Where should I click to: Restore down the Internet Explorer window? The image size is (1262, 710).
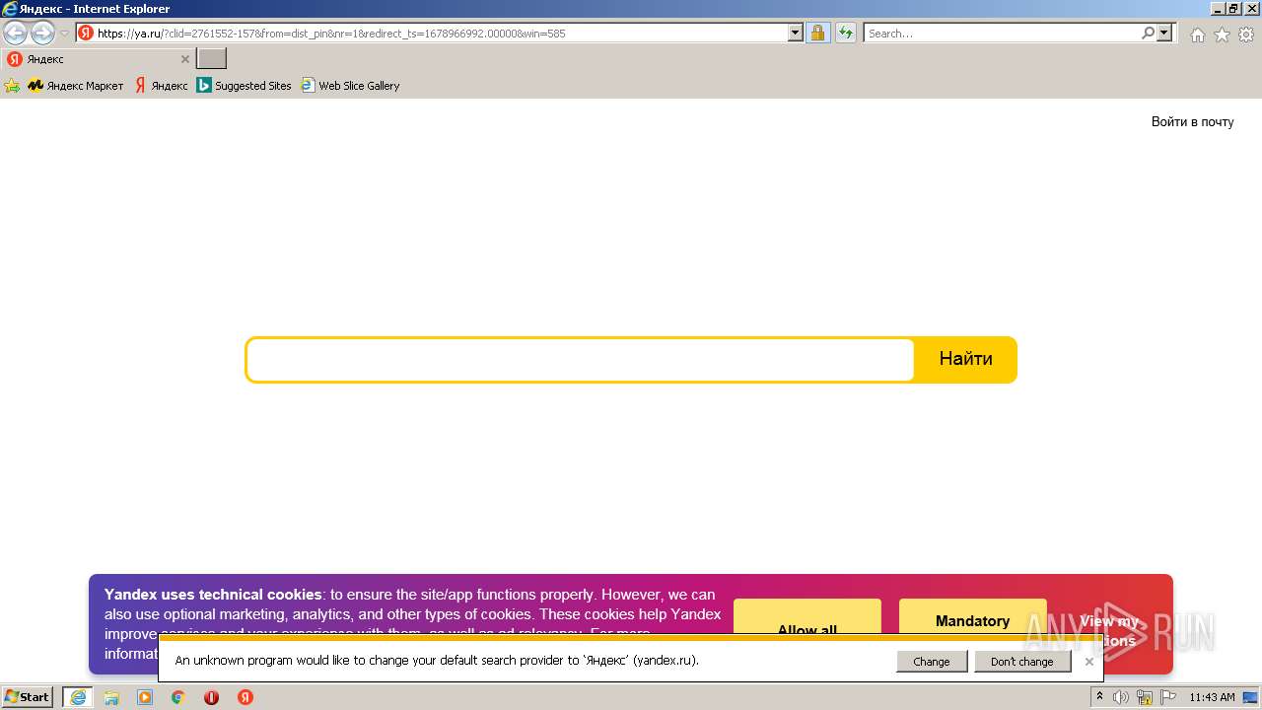pos(1233,9)
